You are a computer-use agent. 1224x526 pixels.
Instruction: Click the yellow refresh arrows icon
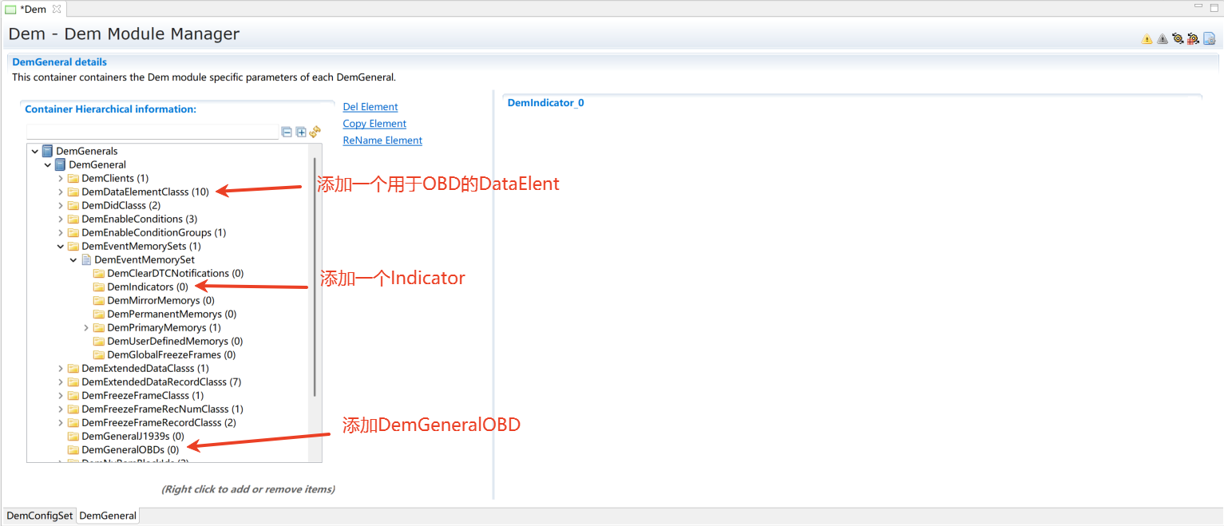coord(315,132)
